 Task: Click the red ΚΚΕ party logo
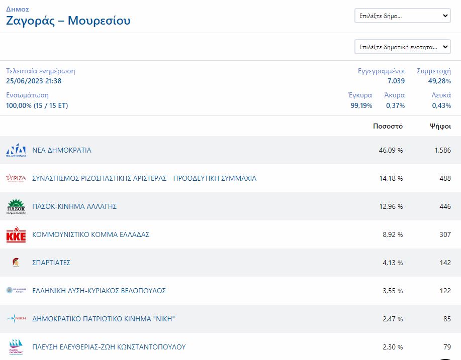pyautogui.click(x=16, y=235)
